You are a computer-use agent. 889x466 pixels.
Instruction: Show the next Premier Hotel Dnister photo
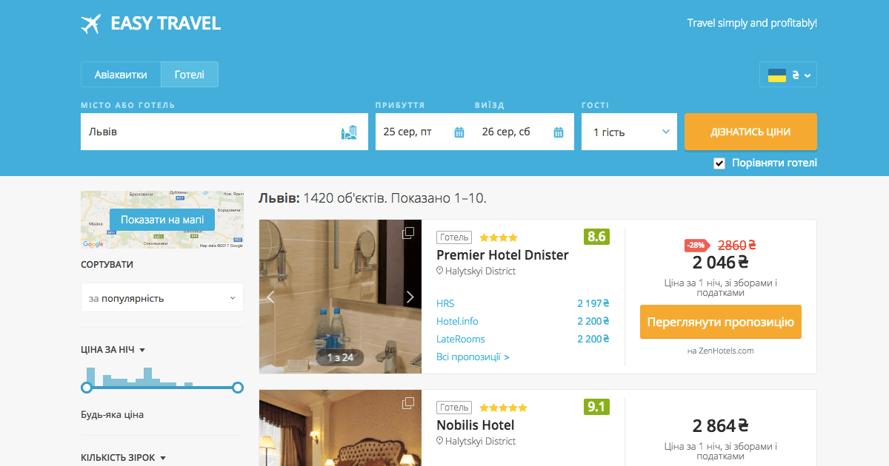[410, 297]
